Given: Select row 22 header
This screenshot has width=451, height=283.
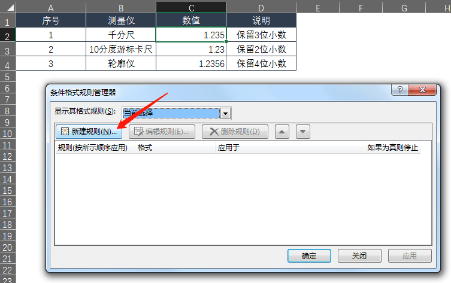Looking at the screenshot, I should (8, 270).
